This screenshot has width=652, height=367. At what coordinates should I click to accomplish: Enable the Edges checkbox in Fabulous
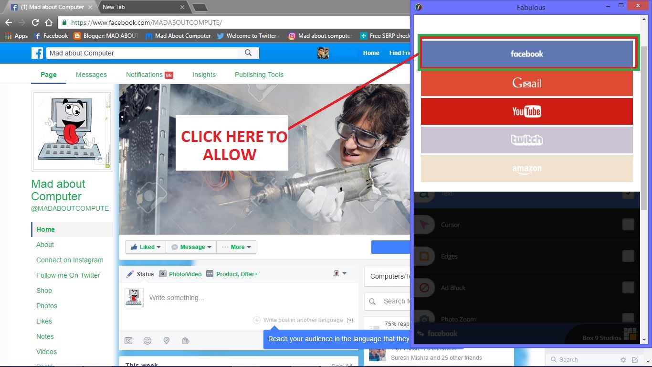pos(628,256)
